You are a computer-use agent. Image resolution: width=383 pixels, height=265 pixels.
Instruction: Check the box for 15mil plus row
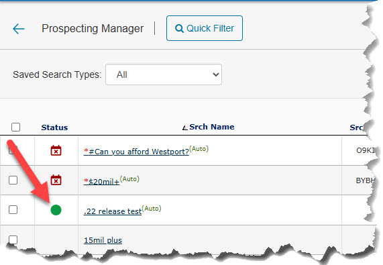coord(13,240)
